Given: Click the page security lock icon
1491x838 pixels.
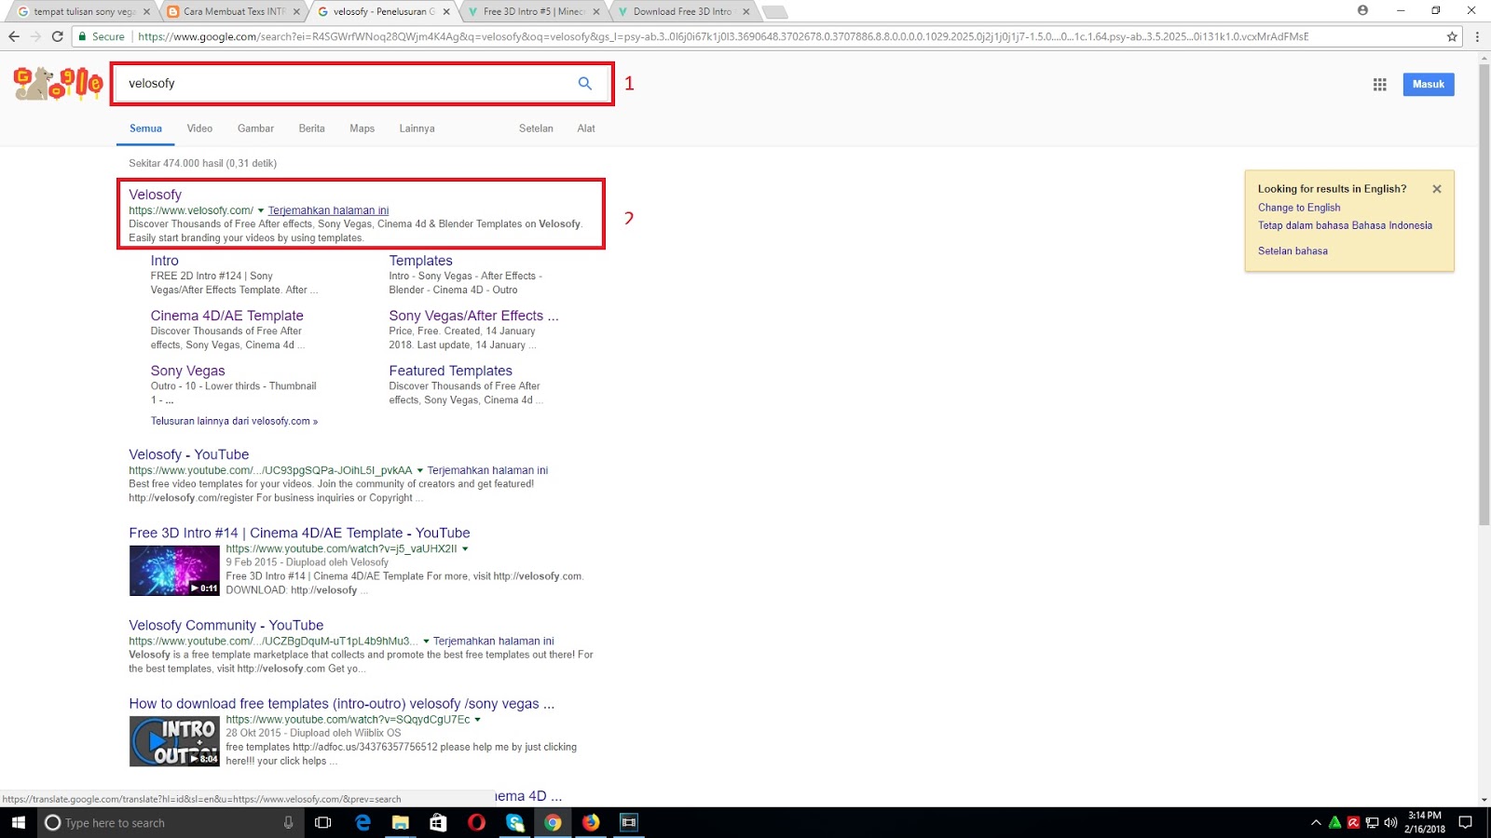Looking at the screenshot, I should 83,36.
